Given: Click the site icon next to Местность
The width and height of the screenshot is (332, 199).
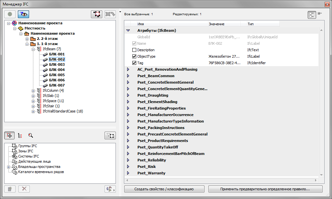Looking at the screenshot, I should pyautogui.click(x=20, y=28).
